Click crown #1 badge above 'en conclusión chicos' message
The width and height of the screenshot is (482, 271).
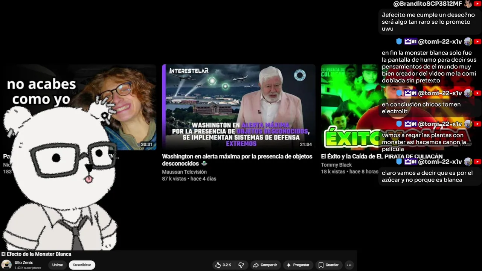(410, 93)
